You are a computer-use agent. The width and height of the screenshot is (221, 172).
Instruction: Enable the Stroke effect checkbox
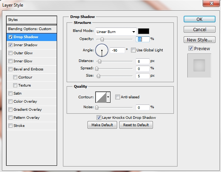[11, 125]
